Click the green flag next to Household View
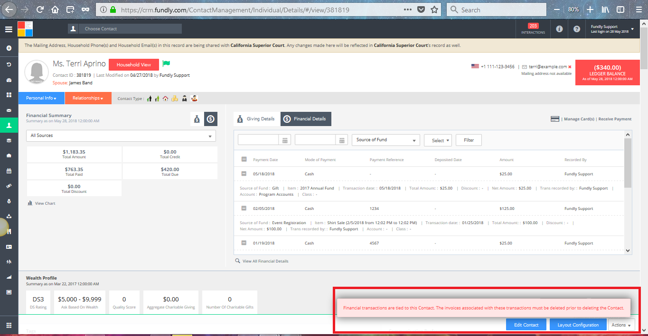This screenshot has width=648, height=336. [166, 64]
